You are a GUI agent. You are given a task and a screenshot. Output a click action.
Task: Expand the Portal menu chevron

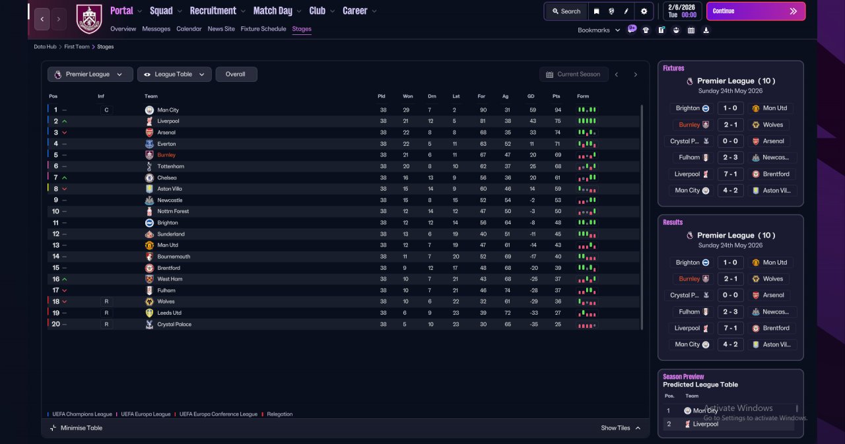(x=139, y=11)
